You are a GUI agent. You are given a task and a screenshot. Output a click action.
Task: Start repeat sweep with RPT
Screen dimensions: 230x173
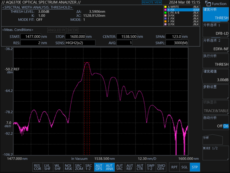tap(174, 167)
